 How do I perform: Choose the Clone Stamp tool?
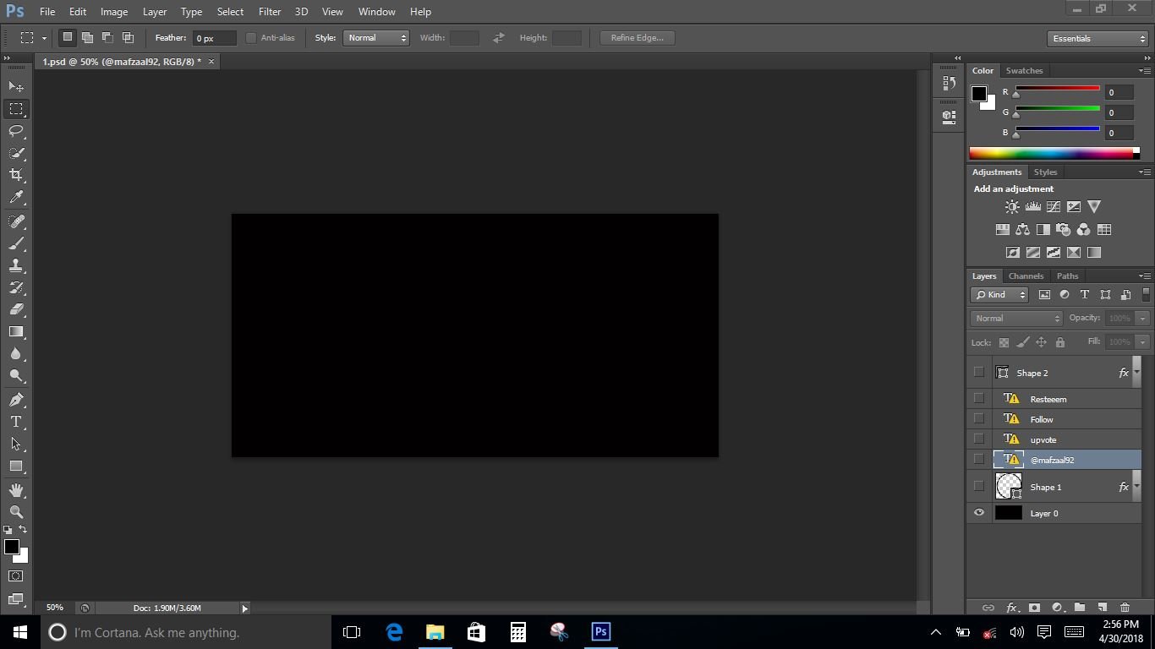click(x=16, y=265)
